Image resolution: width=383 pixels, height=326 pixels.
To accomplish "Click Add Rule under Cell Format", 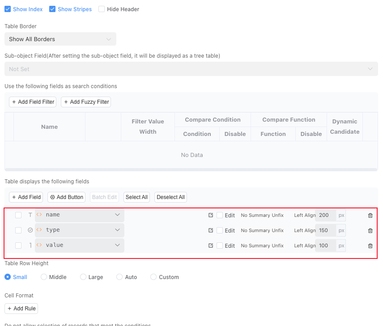I will pyautogui.click(x=21, y=309).
